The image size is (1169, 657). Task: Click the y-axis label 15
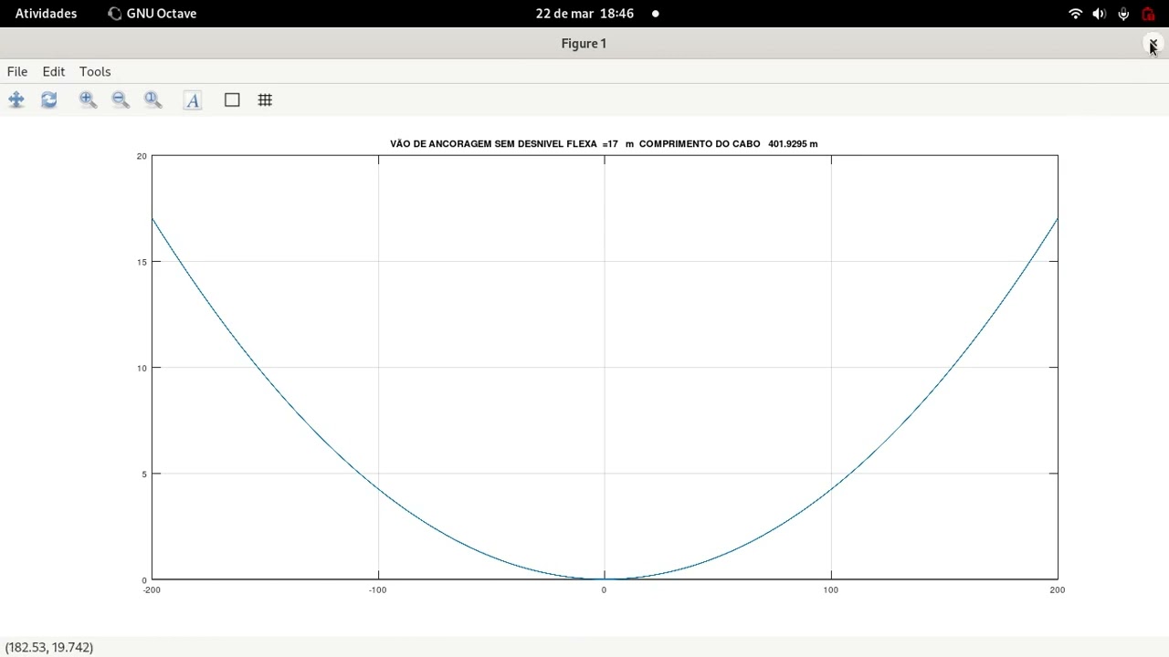coord(142,262)
